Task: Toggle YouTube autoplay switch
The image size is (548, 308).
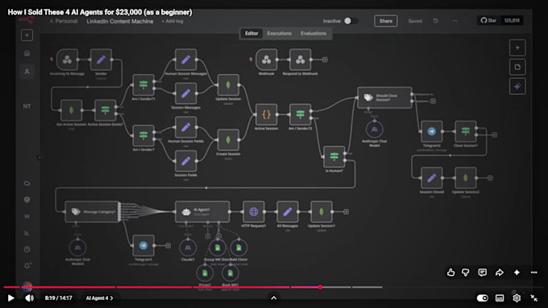Action: pos(482,298)
